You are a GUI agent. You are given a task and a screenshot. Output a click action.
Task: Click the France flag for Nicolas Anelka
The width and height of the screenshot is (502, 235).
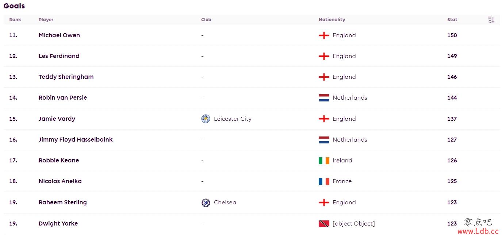pyautogui.click(x=324, y=181)
